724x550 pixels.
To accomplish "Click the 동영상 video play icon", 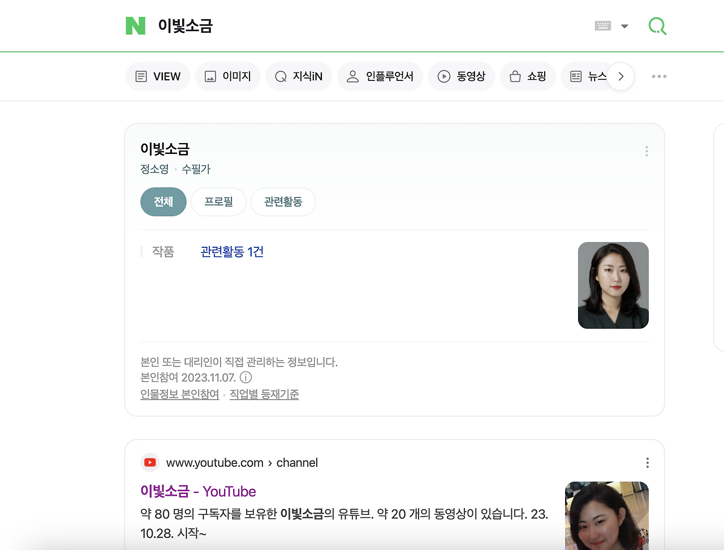I will [444, 76].
